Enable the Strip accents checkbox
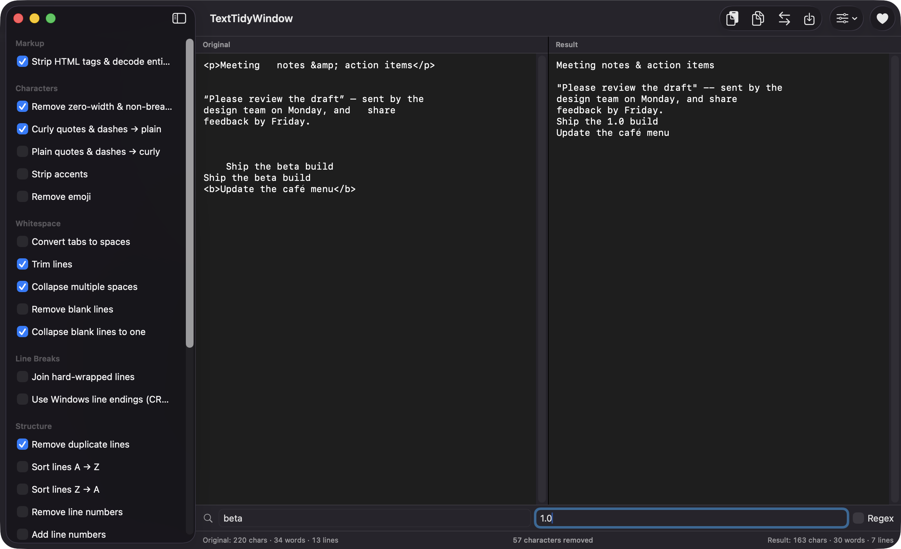This screenshot has width=901, height=549. 22,174
